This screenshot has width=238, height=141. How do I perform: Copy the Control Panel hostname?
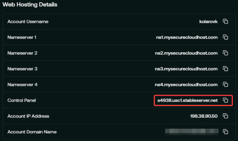point(225,100)
